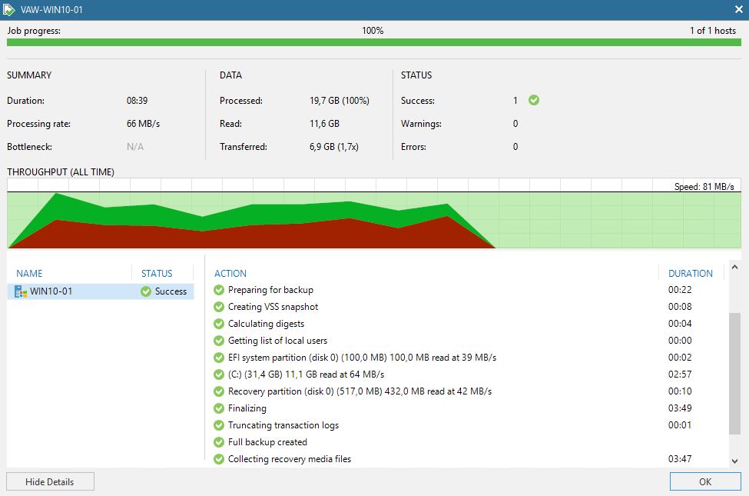Click the green success checkmark beside Success count
749x496 pixels.
(534, 100)
